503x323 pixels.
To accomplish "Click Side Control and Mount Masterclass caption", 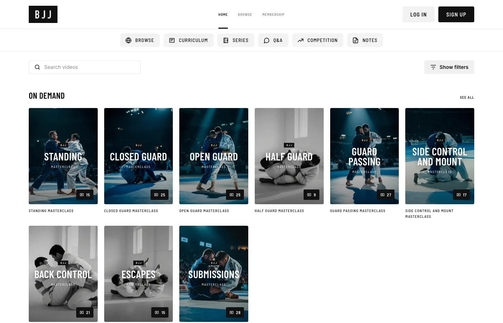I will pyautogui.click(x=429, y=214).
